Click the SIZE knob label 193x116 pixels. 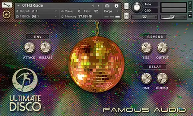tap(146, 57)
